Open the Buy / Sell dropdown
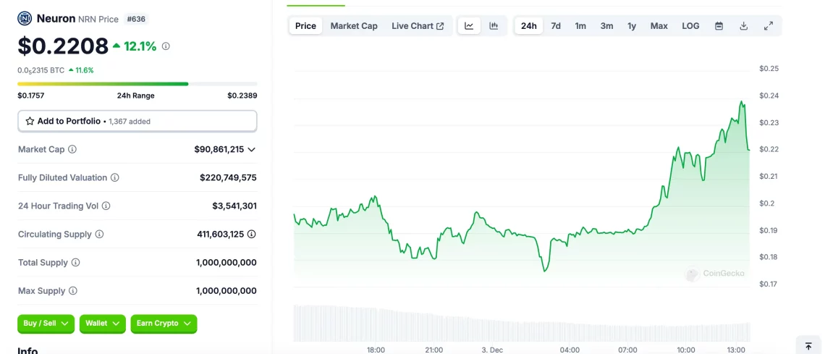 pos(46,324)
